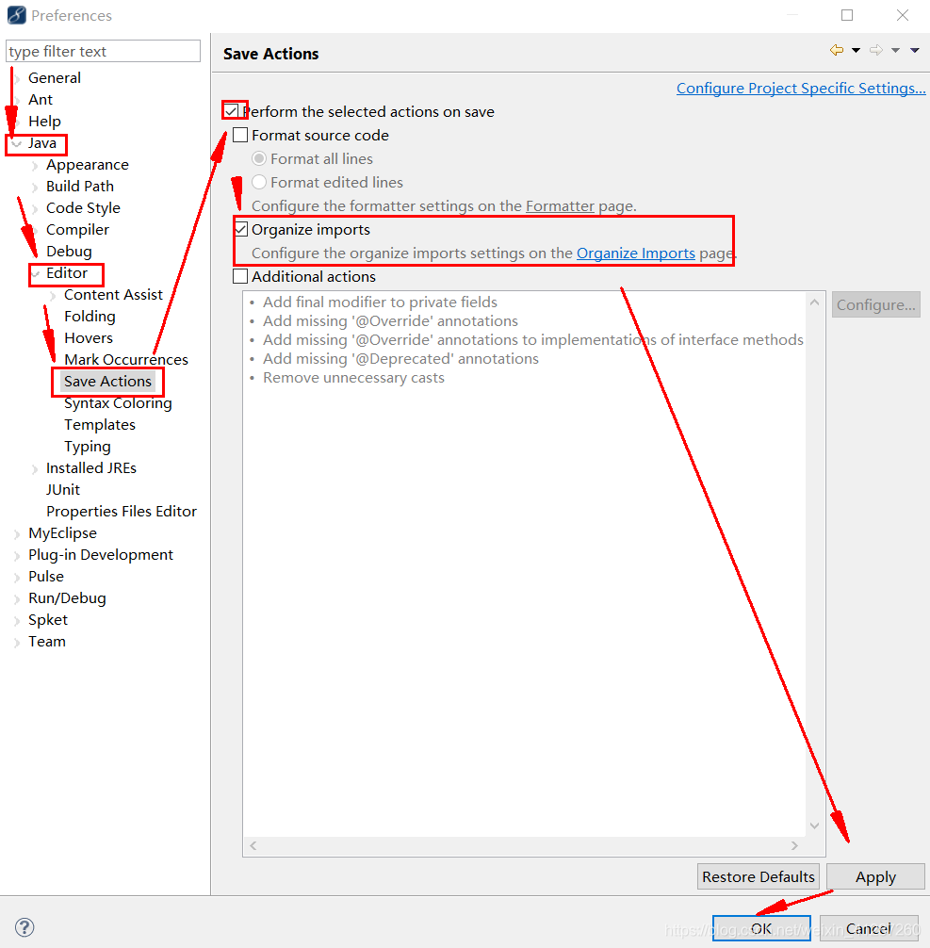
Task: Expand the Ant tree node
Action: pyautogui.click(x=17, y=101)
